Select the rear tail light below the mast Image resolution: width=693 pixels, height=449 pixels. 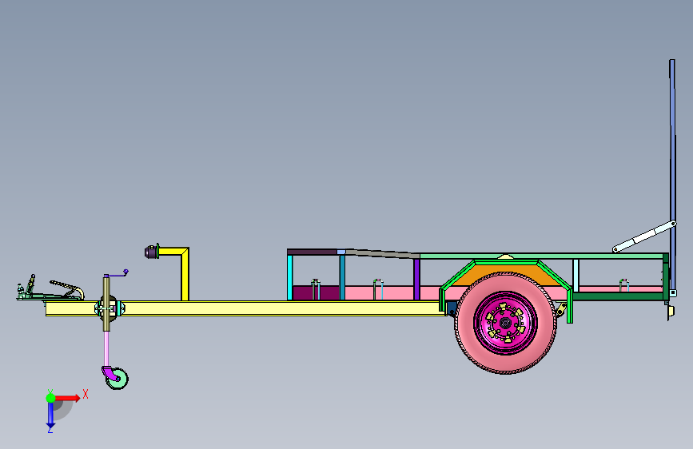point(671,312)
